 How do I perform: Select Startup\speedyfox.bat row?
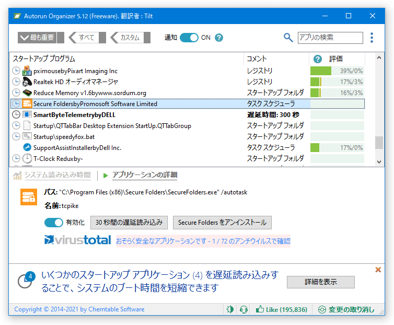[x=187, y=136]
